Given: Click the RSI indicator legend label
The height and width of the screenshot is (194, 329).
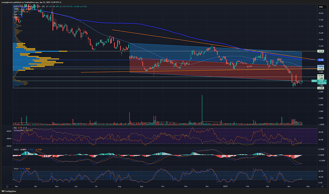Looking at the screenshot, I should point(17,129).
